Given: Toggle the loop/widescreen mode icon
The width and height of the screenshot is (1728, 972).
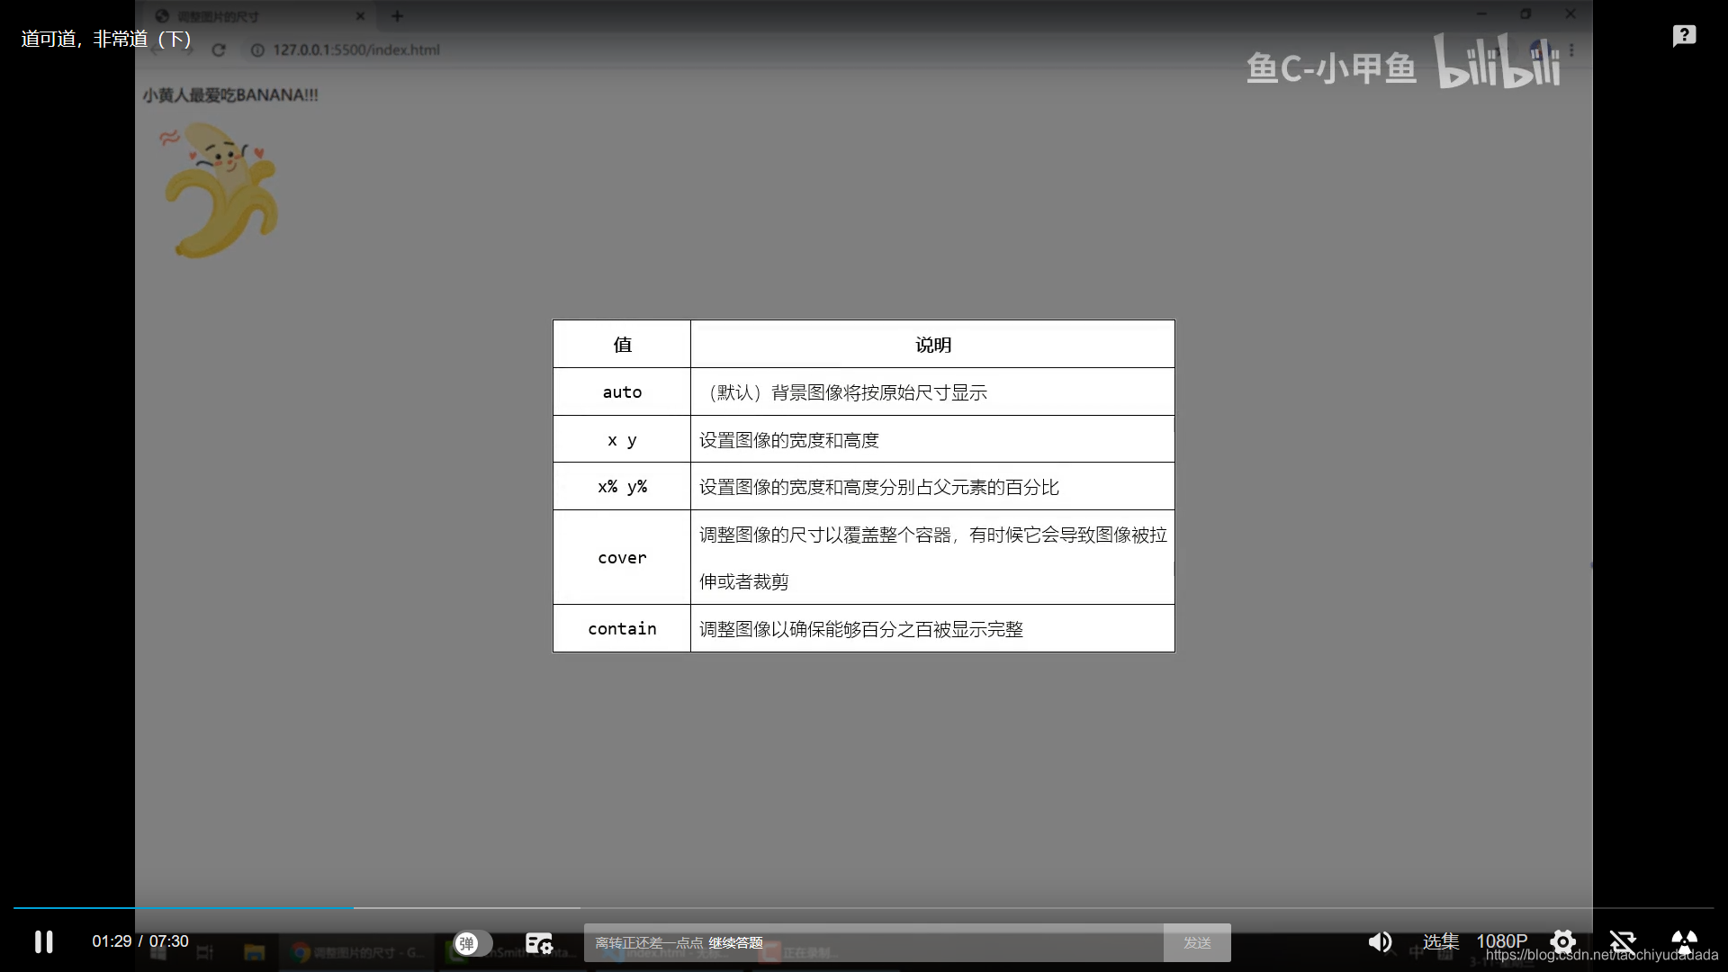Looking at the screenshot, I should (1623, 941).
